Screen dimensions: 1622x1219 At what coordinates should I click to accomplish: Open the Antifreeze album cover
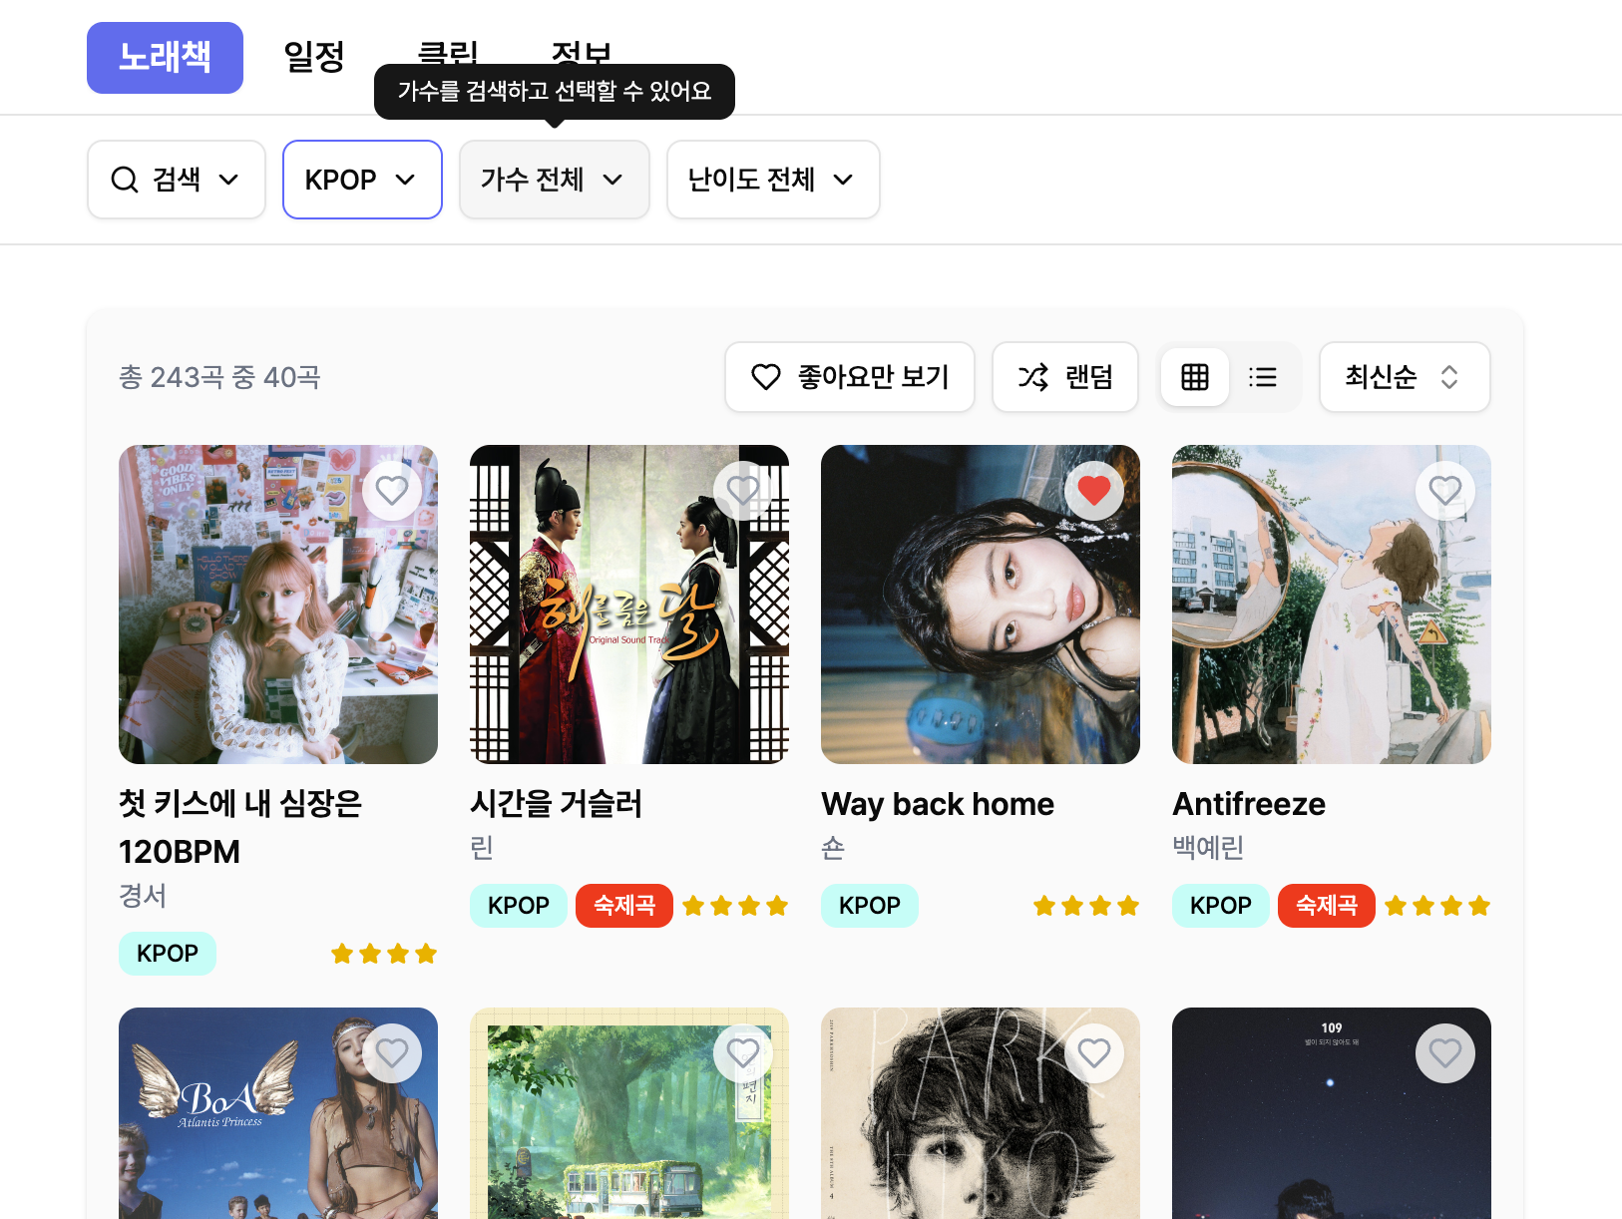point(1332,605)
